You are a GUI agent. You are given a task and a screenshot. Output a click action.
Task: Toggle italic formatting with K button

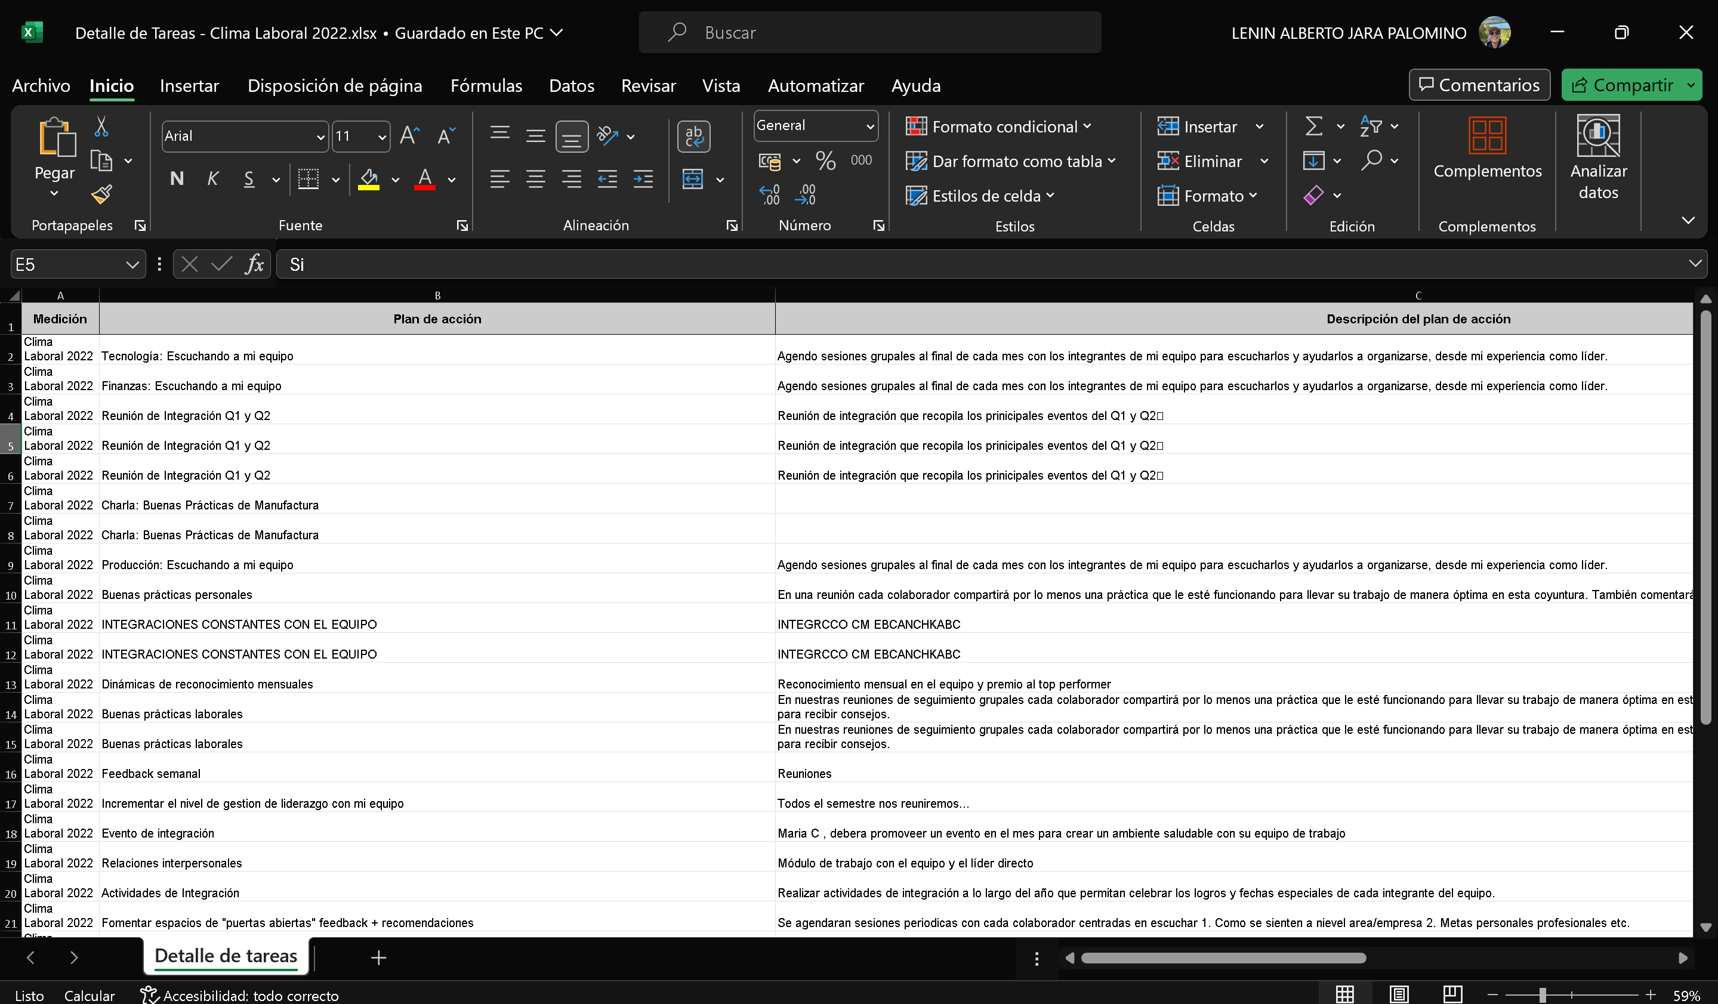point(212,179)
